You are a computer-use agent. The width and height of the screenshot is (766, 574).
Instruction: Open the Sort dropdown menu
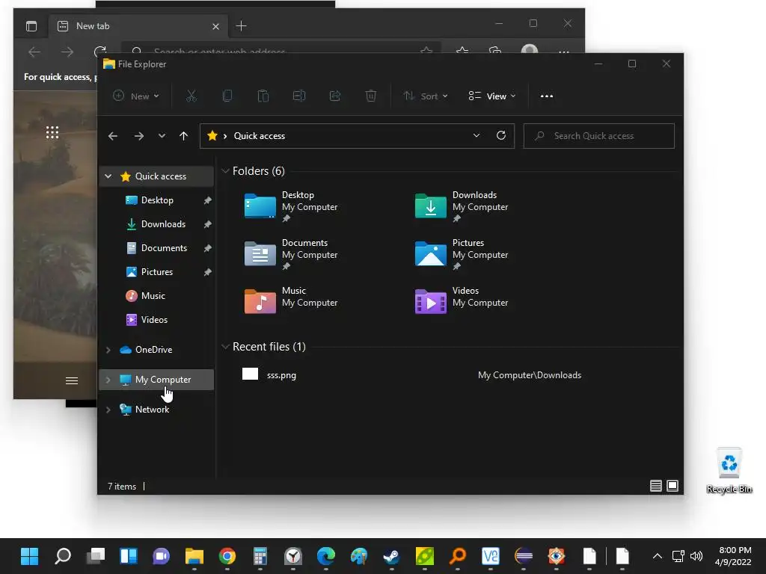(426, 96)
